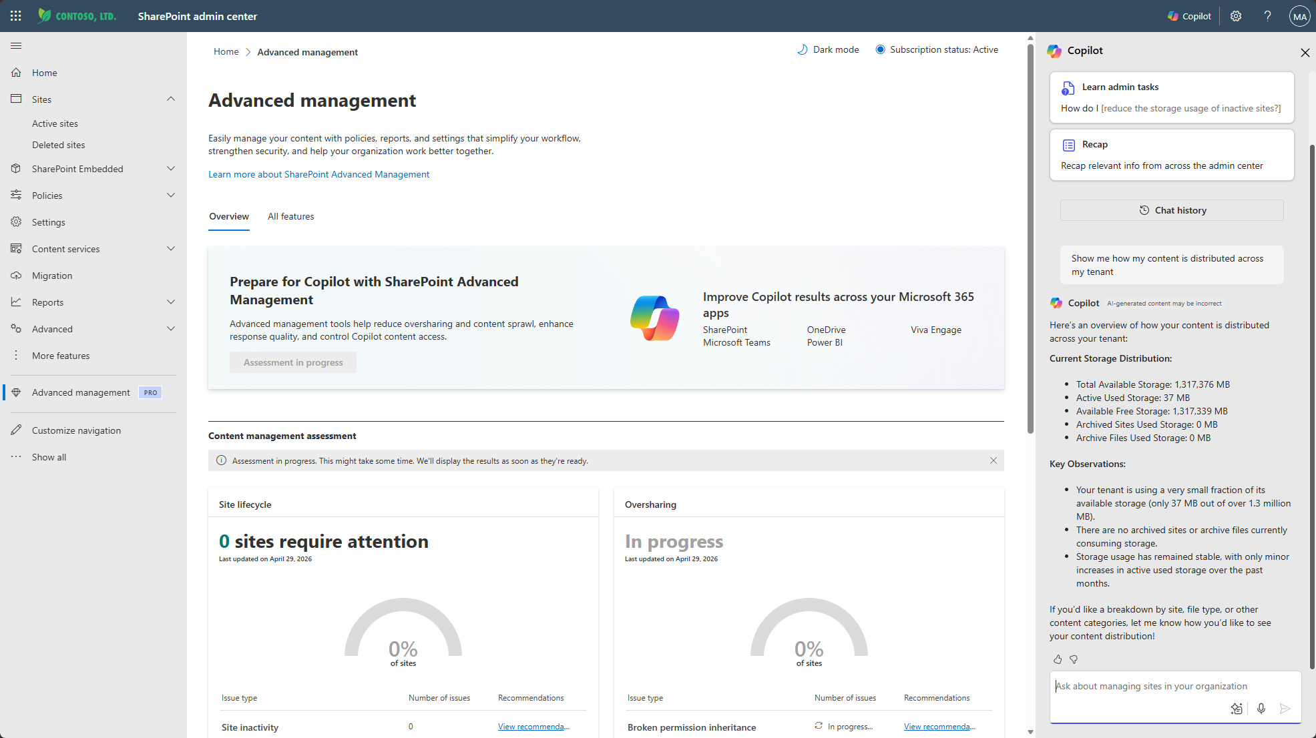The image size is (1316, 738).
Task: Toggle Dark mode
Action: click(x=828, y=49)
